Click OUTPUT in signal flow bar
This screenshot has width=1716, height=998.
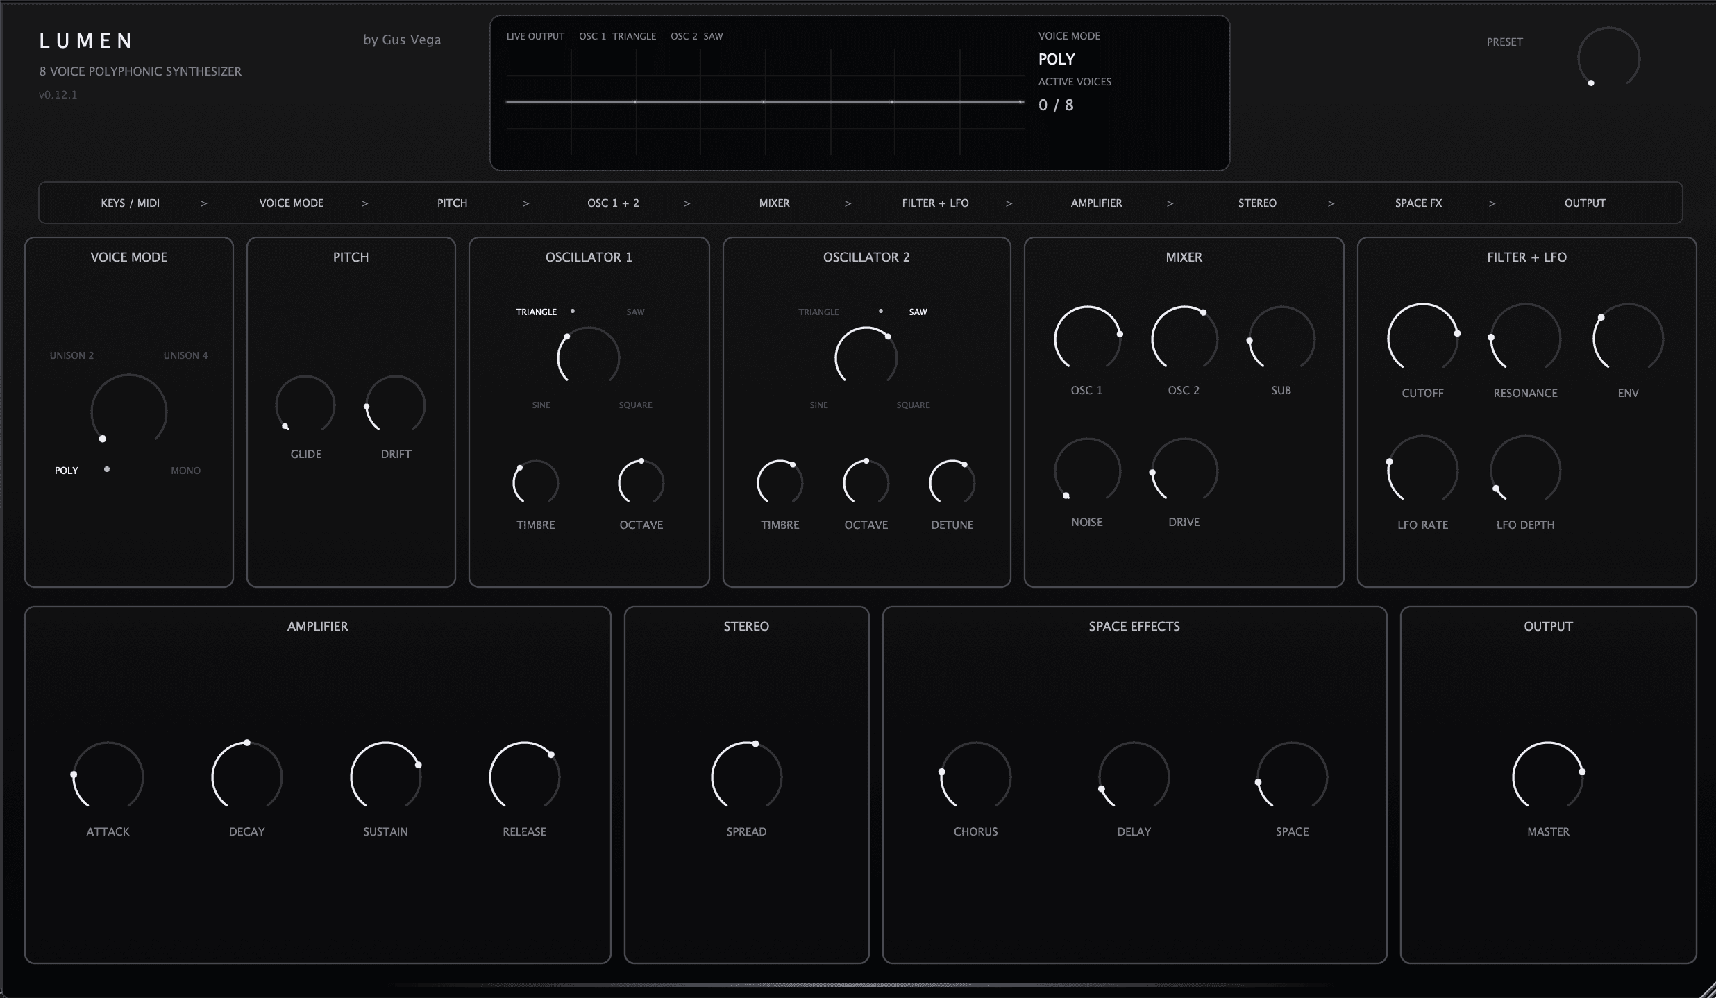(1585, 203)
